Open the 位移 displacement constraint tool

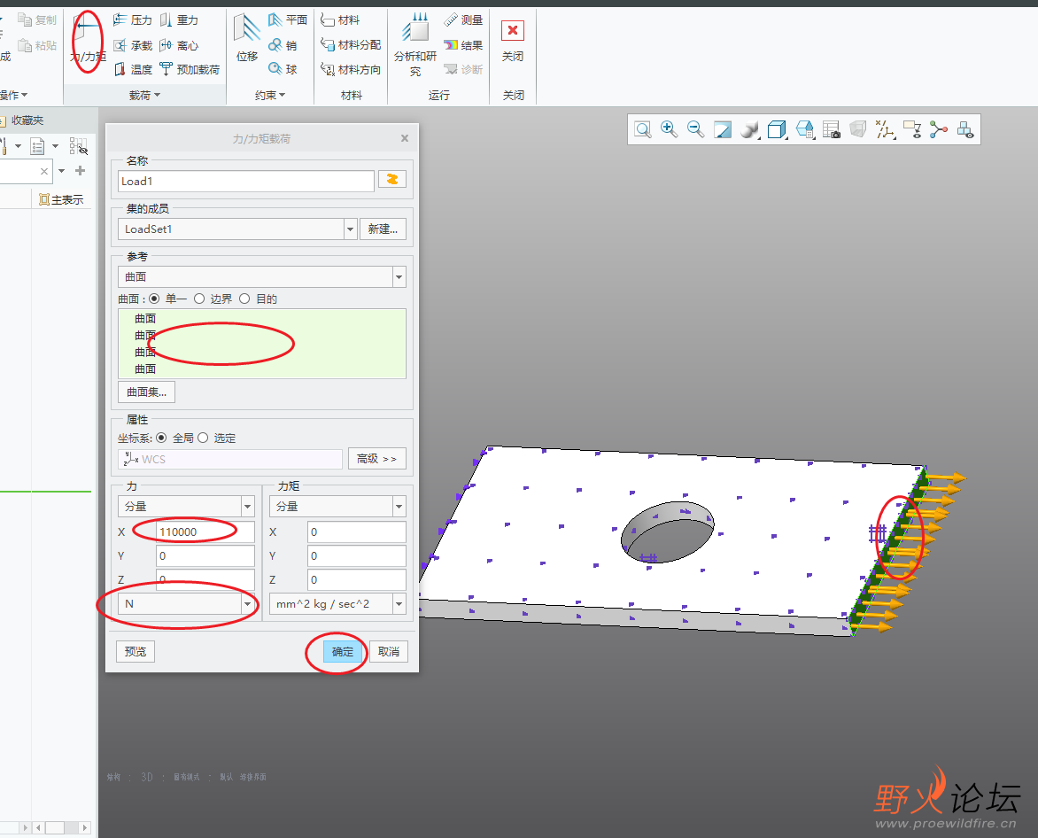tap(247, 38)
